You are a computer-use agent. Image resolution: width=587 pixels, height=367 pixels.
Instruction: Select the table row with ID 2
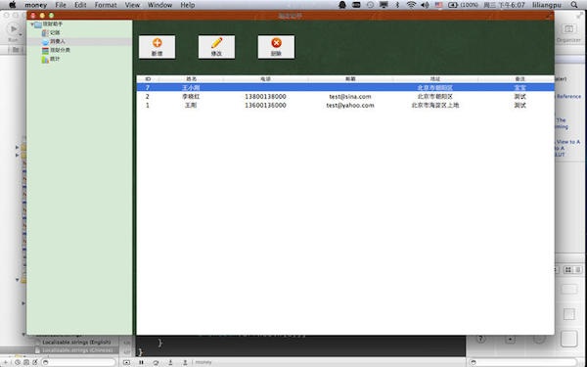[x=345, y=97]
